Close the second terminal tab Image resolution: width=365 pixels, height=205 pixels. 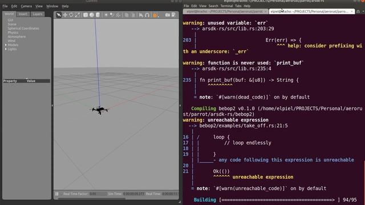[x=352, y=11]
